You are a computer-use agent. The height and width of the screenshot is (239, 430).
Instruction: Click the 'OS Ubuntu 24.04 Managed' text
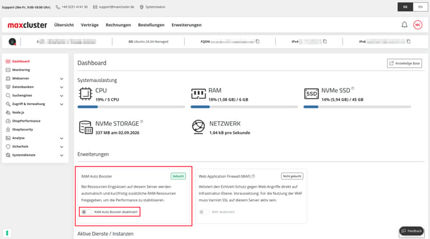pyautogui.click(x=148, y=42)
